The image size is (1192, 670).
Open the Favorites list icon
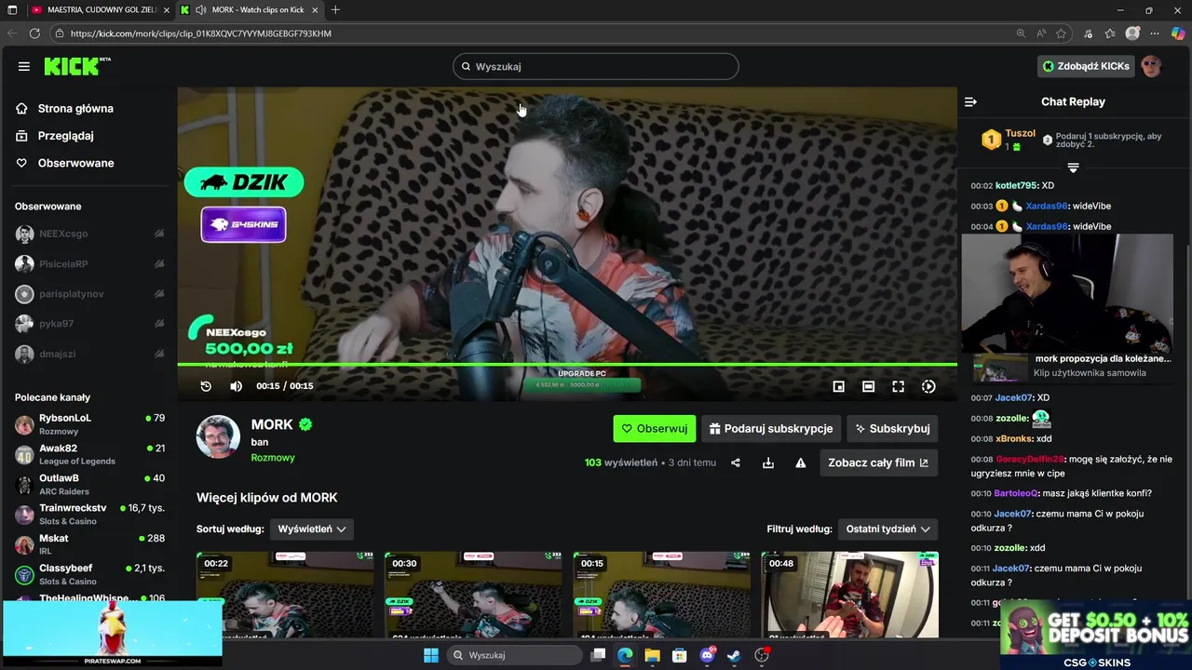coord(1110,33)
